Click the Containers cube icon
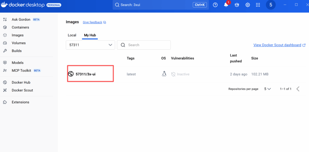Screen dimensions: 309x152 5,27
